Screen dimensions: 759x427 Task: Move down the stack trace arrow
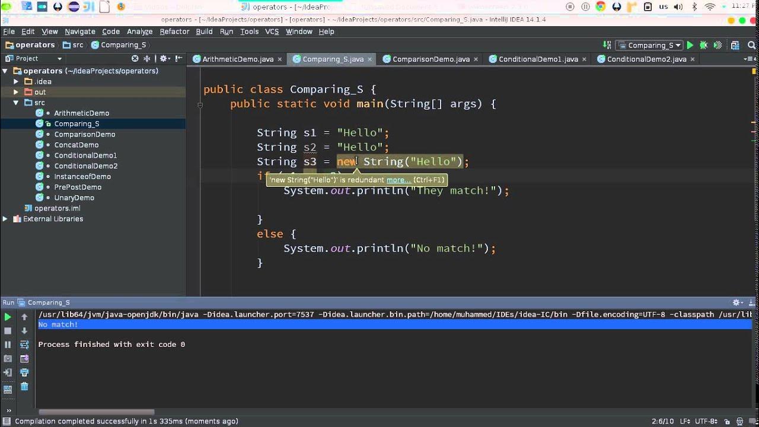coord(24,331)
